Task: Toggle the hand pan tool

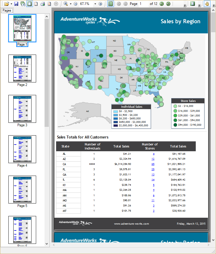Action: (207, 4)
